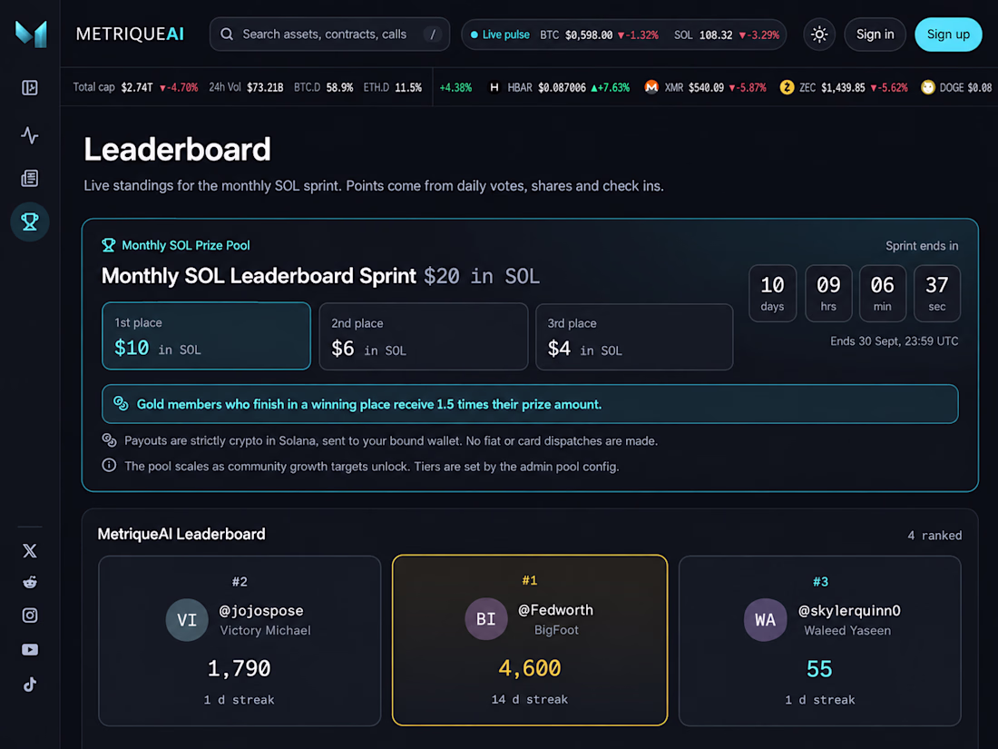Open the YouTube social link
Image resolution: width=998 pixels, height=749 pixels.
pyautogui.click(x=30, y=650)
